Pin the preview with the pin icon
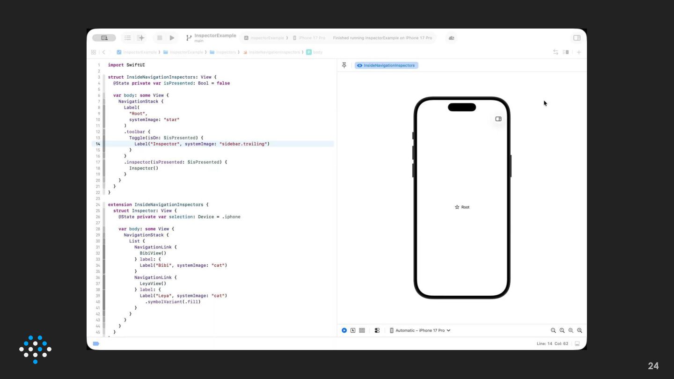Viewport: 674px width, 379px height. 344,66
